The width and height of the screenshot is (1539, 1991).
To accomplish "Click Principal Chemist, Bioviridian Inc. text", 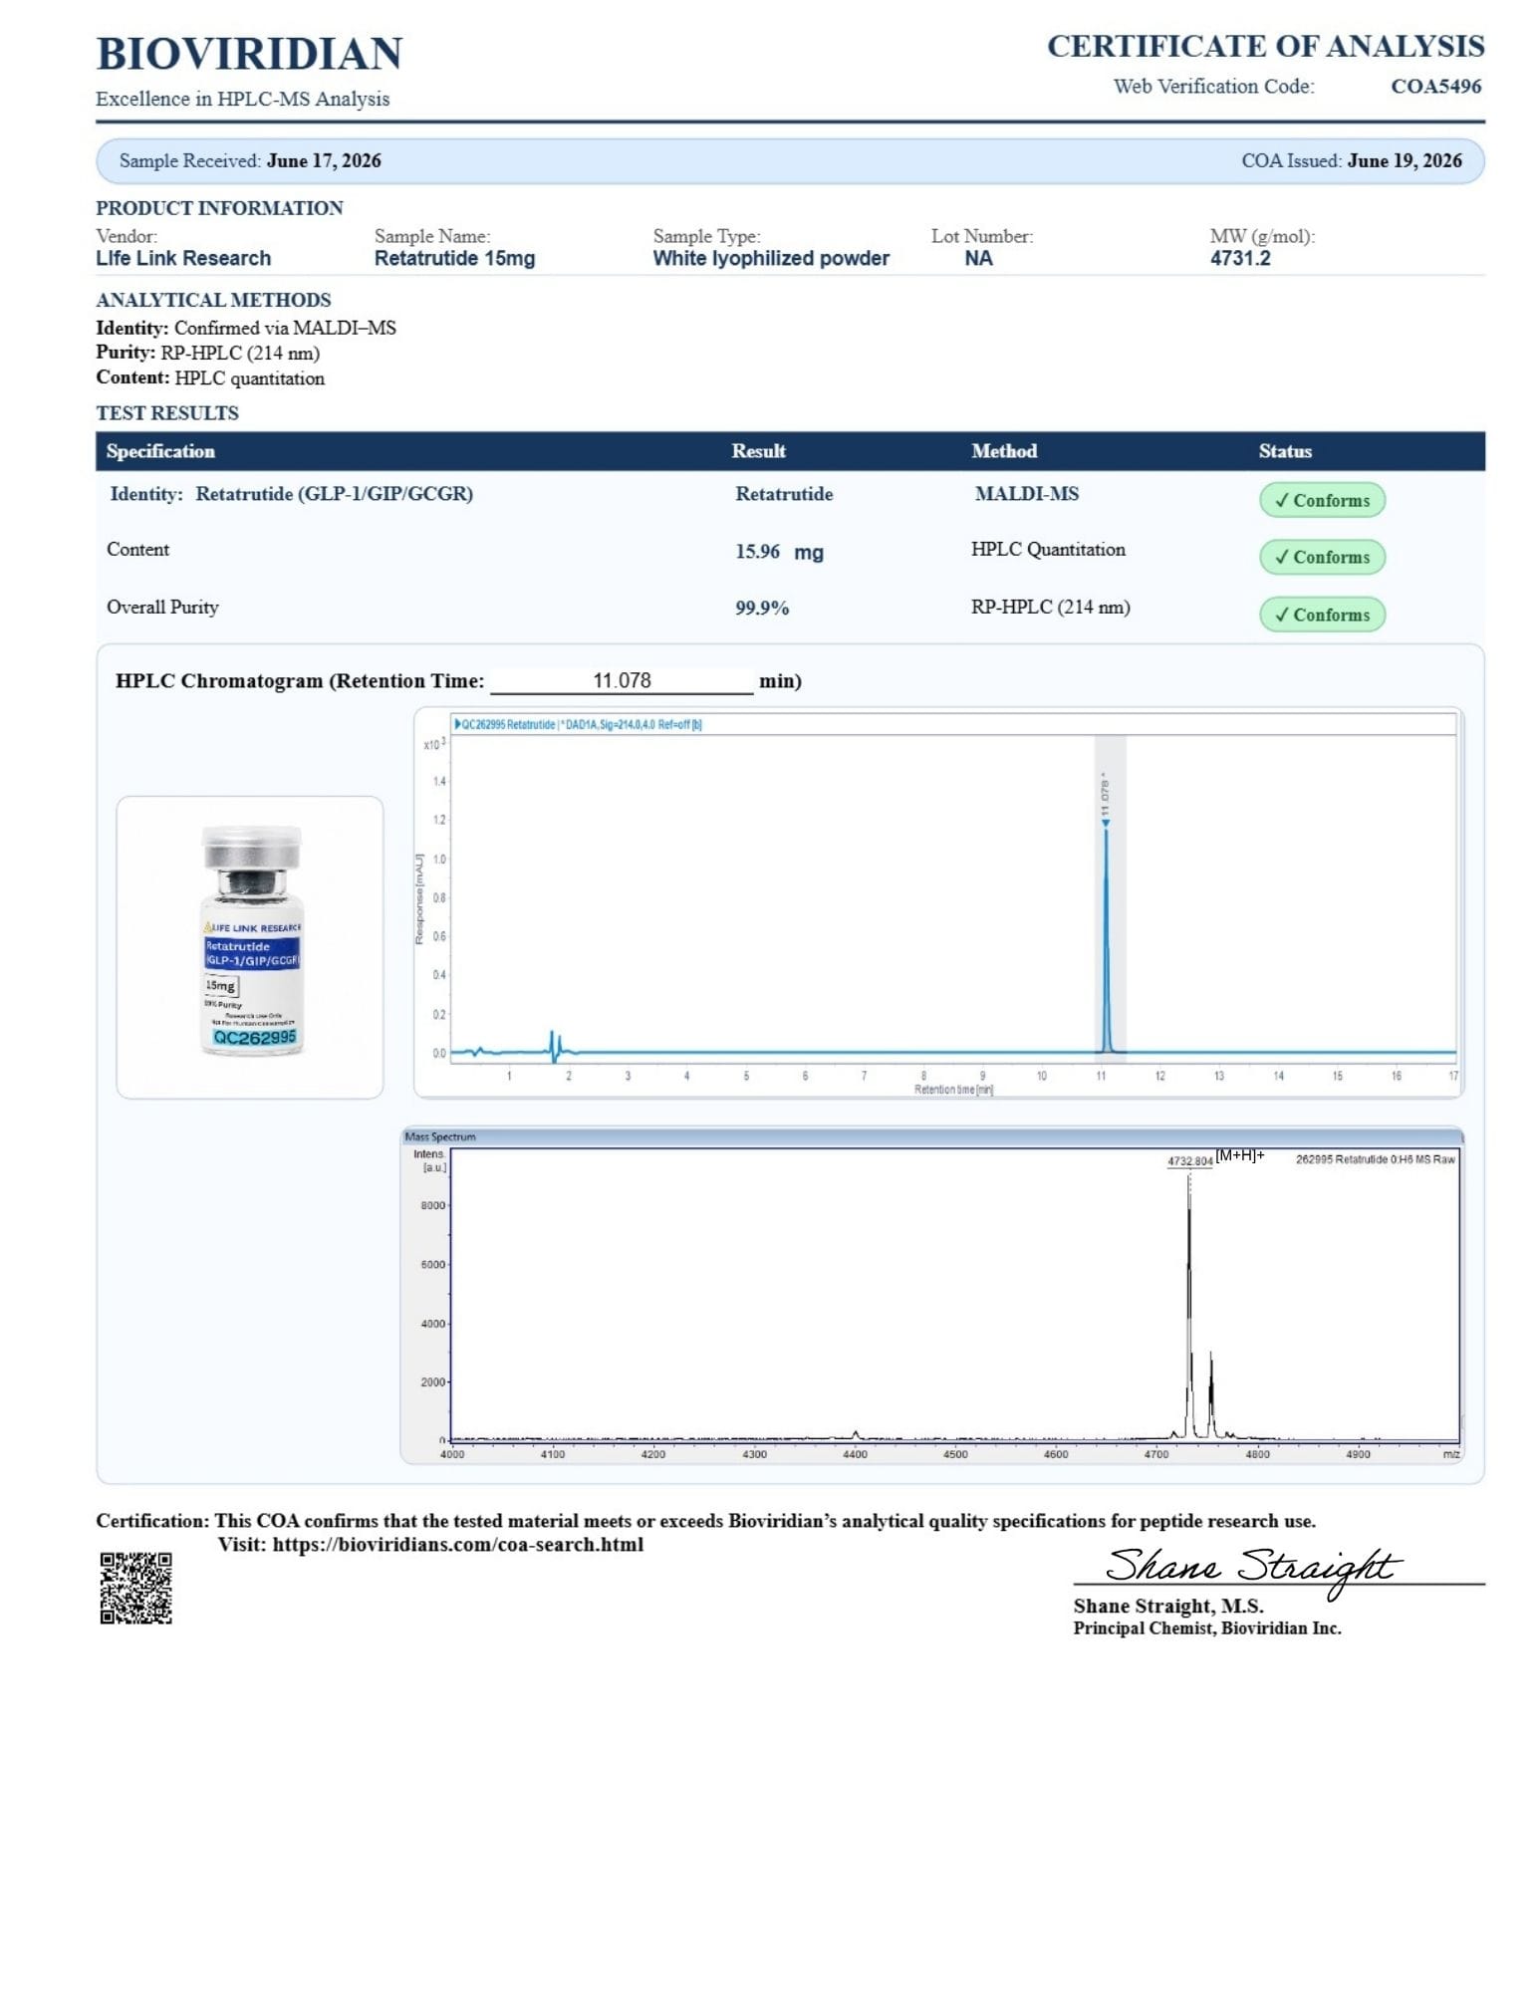I will 1207,1628.
